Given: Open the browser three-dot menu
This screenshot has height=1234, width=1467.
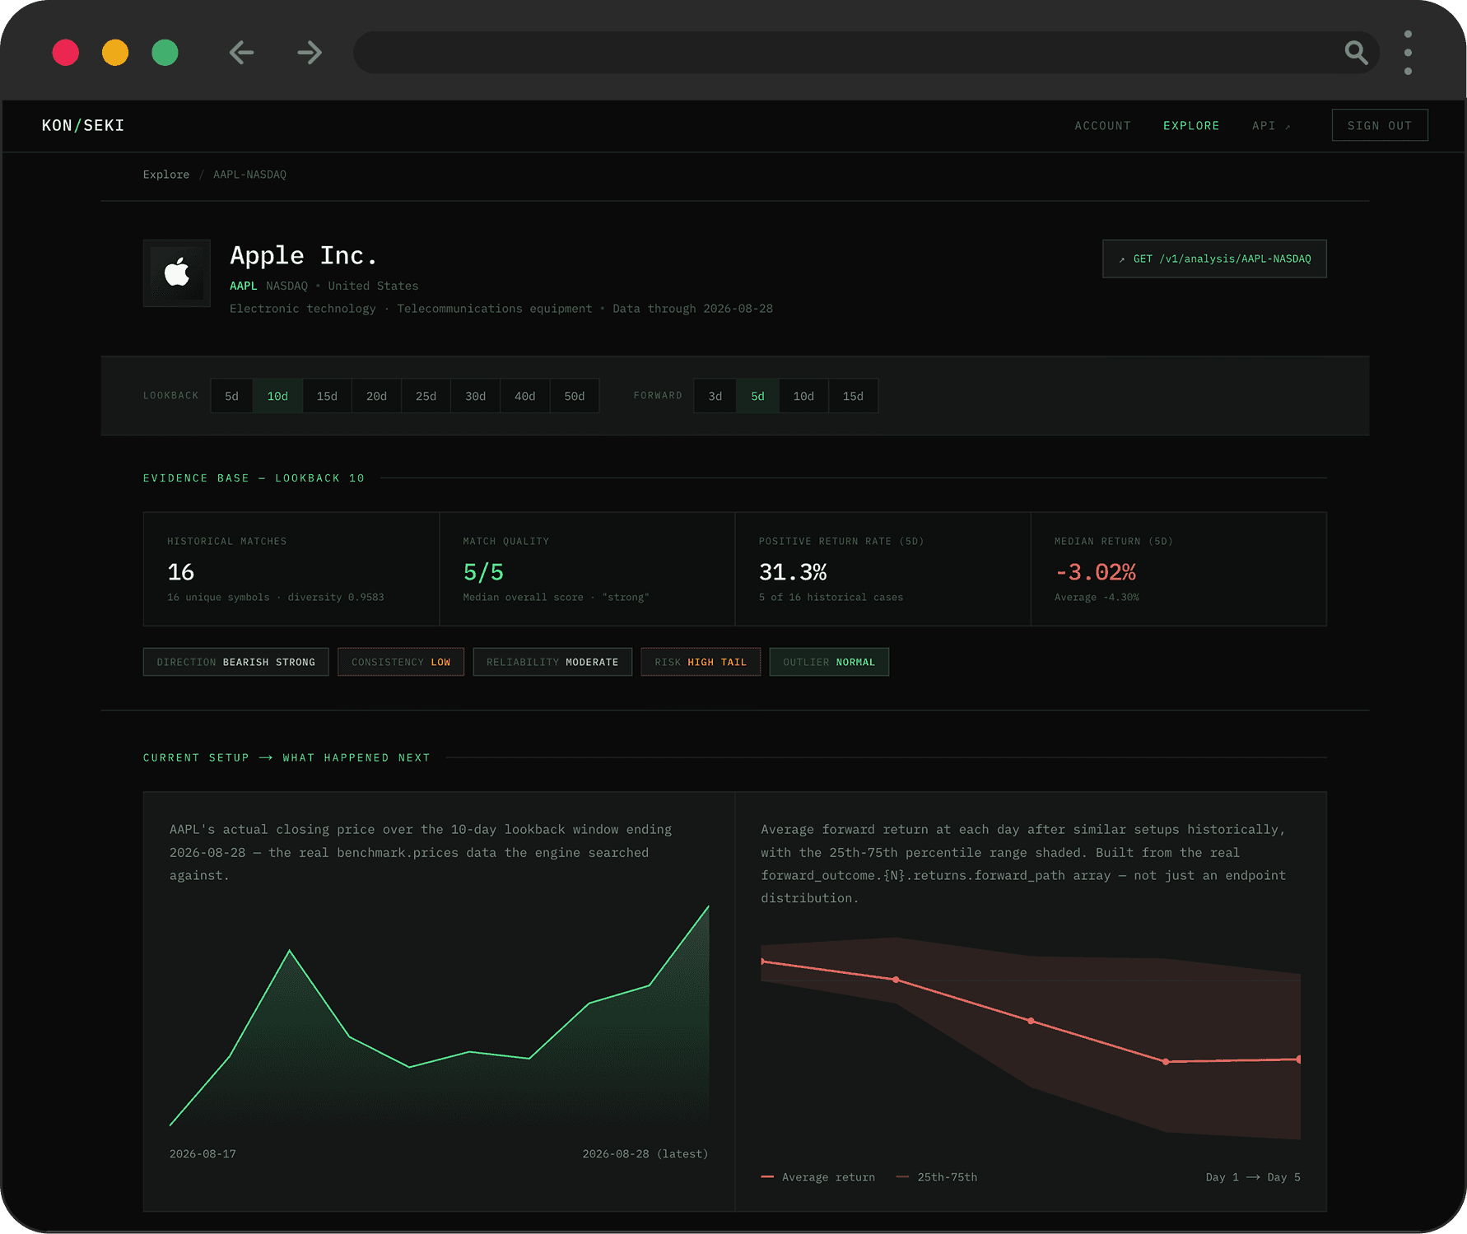Looking at the screenshot, I should (1408, 53).
